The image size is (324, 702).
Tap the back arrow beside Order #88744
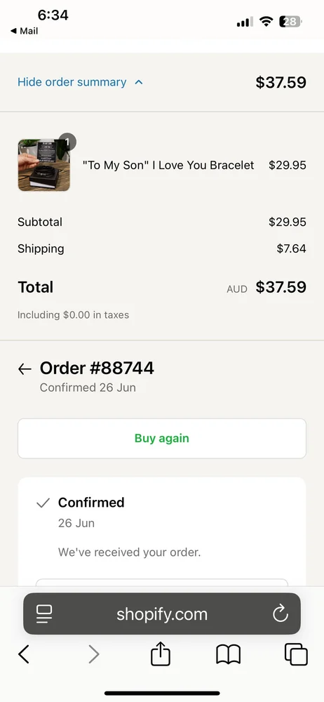25,369
